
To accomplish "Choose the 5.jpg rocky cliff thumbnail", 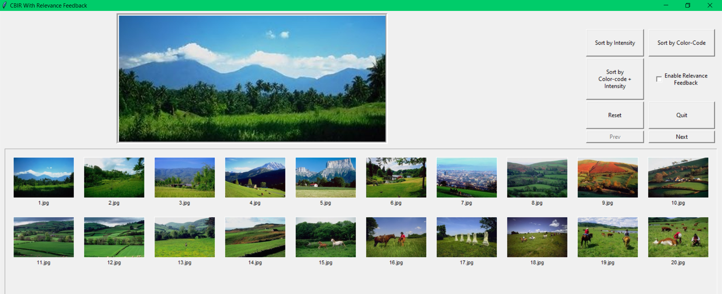I will click(x=326, y=177).
